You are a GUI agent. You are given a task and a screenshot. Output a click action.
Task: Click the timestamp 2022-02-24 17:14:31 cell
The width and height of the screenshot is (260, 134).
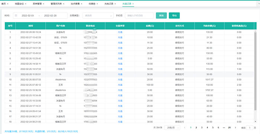coord(31,106)
